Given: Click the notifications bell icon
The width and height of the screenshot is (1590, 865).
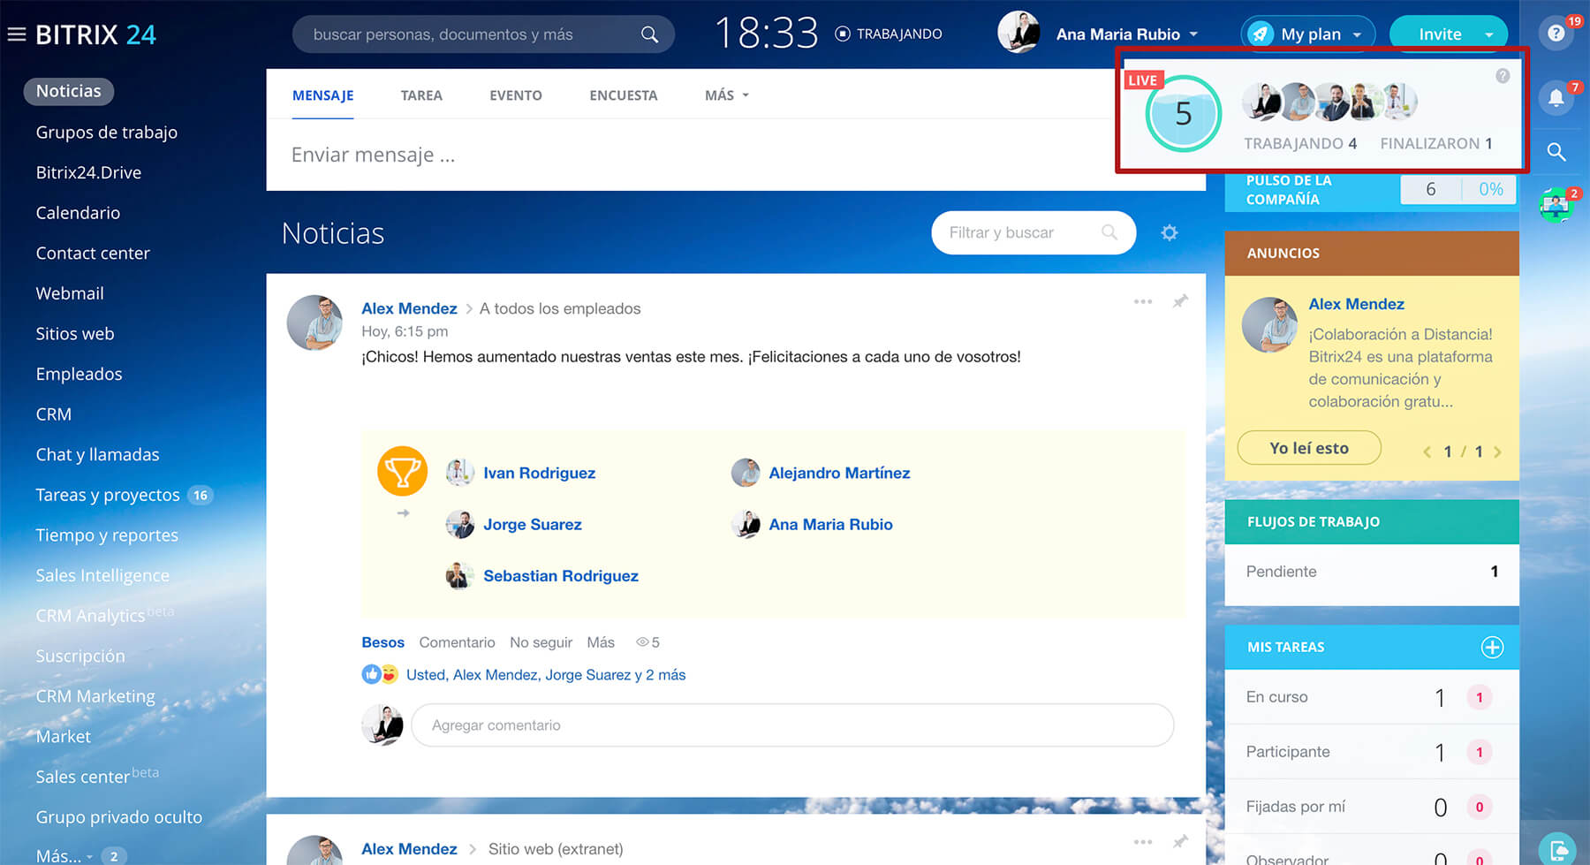Looking at the screenshot, I should (1556, 97).
